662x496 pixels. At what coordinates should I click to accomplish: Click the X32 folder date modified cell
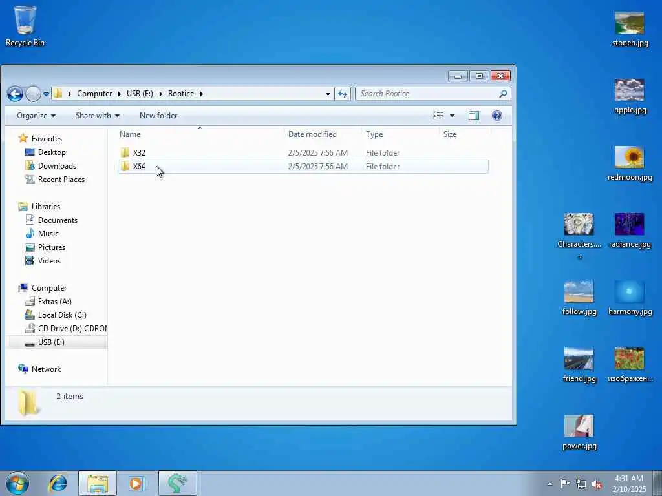coord(318,152)
